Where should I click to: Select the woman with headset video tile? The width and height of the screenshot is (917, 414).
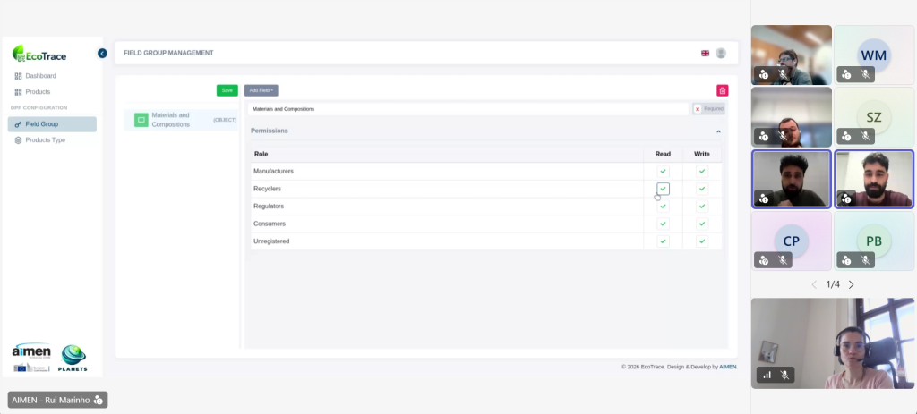point(833,343)
